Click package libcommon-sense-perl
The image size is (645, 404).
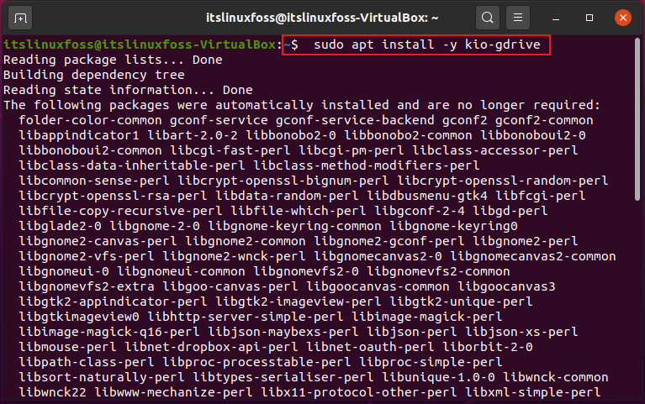click(x=94, y=181)
